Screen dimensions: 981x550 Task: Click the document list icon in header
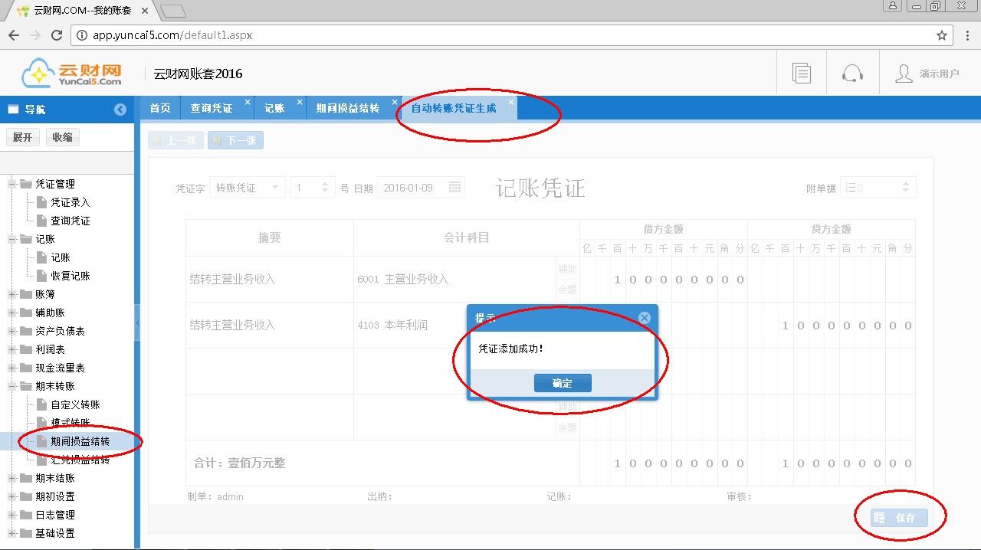coord(802,74)
